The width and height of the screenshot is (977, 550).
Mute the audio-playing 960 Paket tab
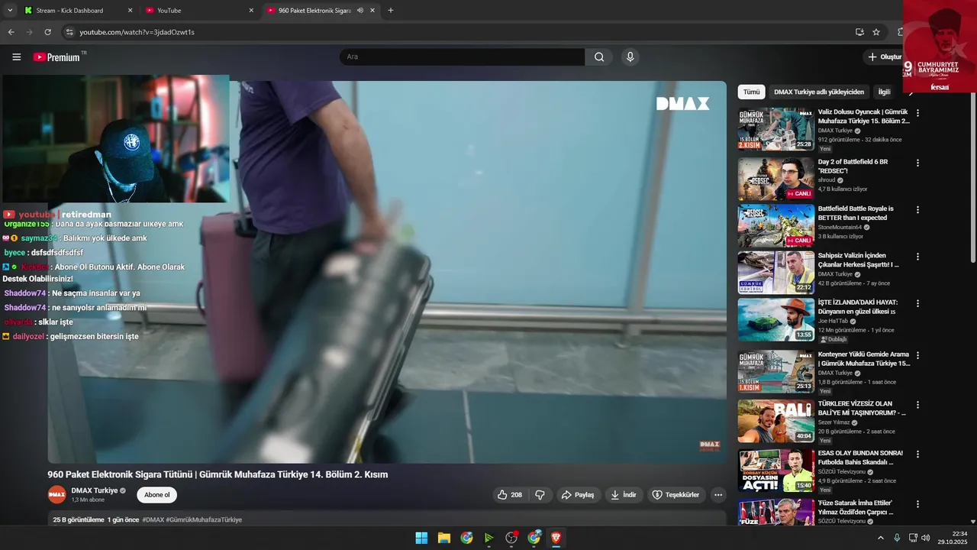point(360,11)
